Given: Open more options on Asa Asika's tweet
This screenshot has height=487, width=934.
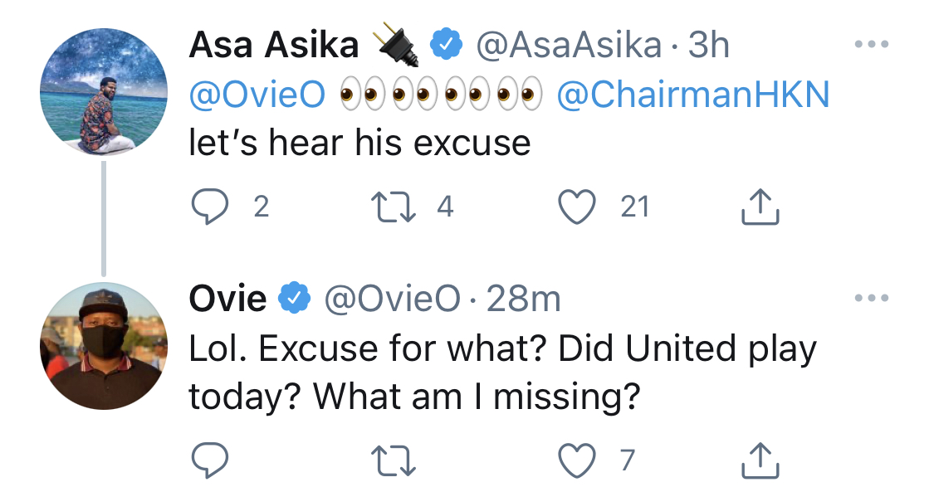Looking at the screenshot, I should [x=871, y=45].
